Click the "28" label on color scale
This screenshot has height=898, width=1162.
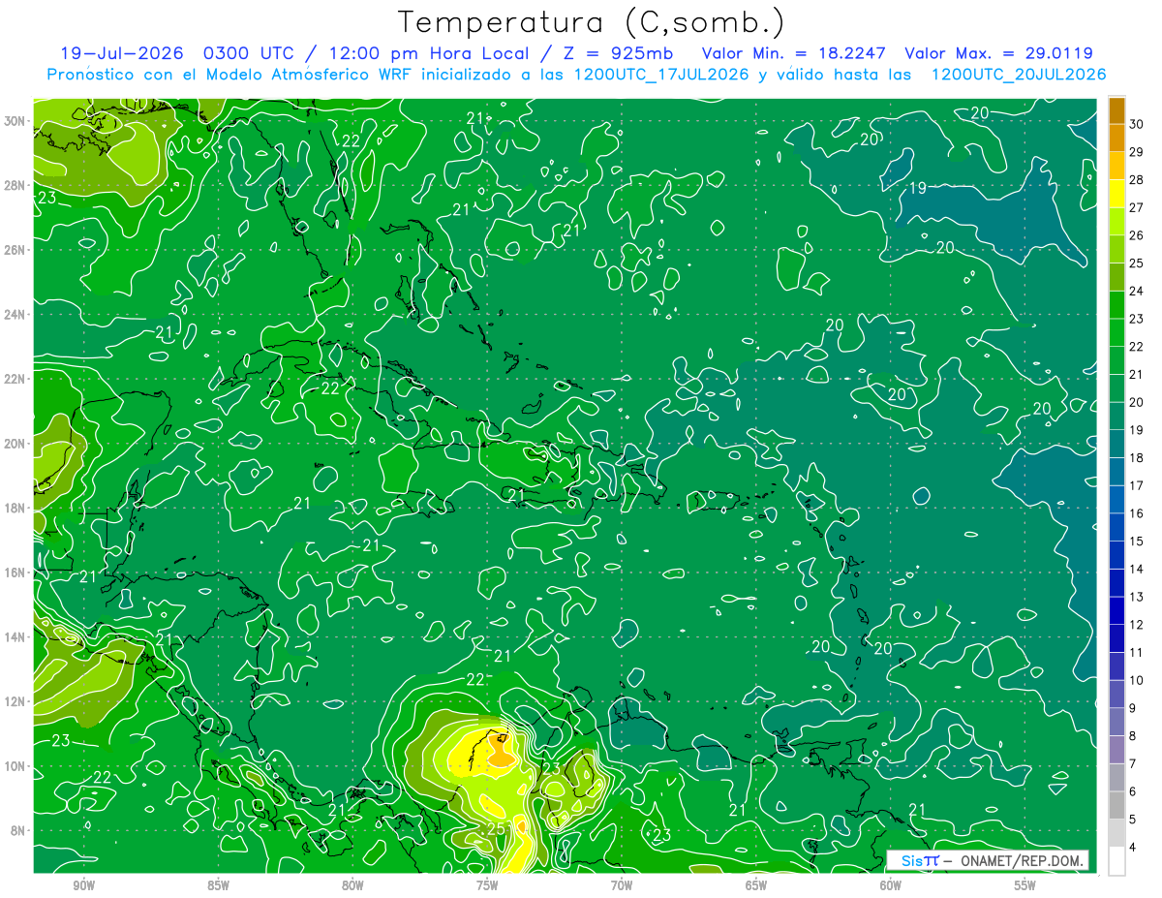pos(1137,179)
